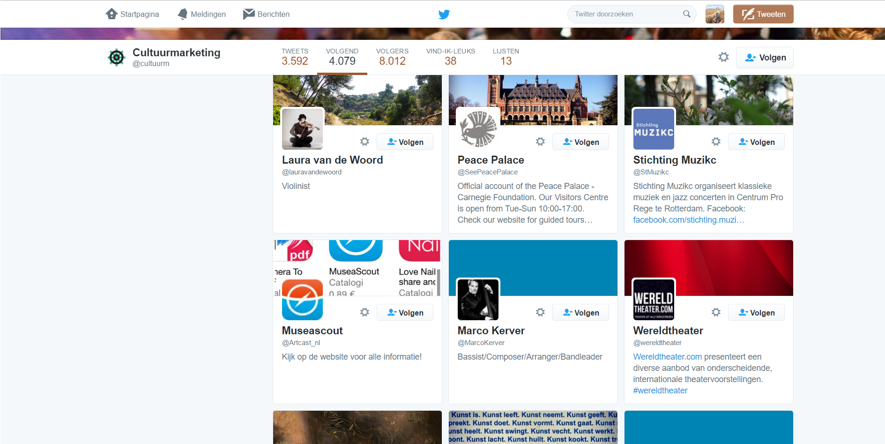Click the Tweeten compose button
Viewport: 885px width, 444px height.
(x=763, y=14)
